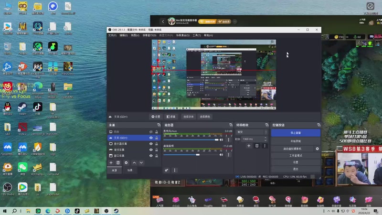Toggle Studio Mode button in controls
This screenshot has width=382, height=215.
tap(296, 156)
